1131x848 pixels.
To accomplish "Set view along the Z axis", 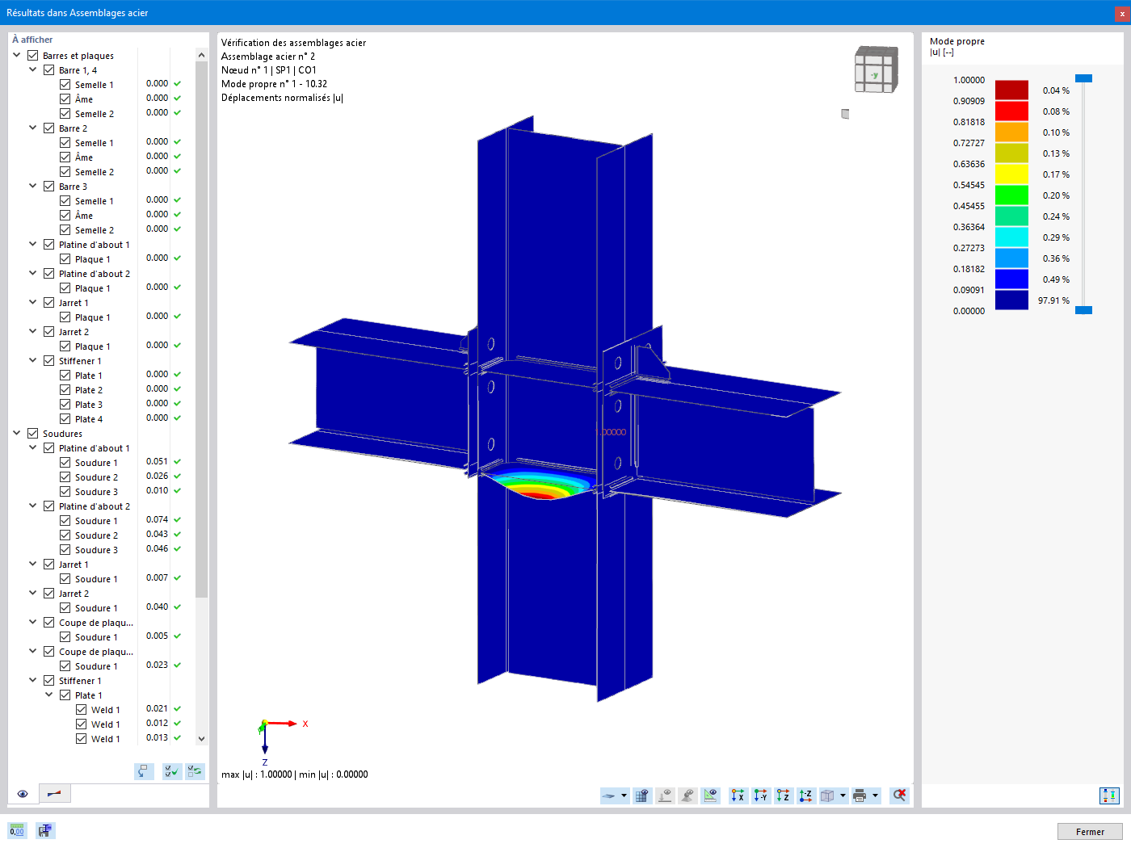I will (x=784, y=796).
